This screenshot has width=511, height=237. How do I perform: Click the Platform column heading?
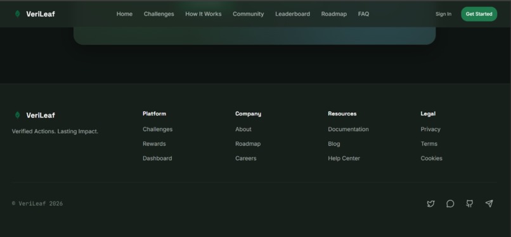(x=155, y=113)
